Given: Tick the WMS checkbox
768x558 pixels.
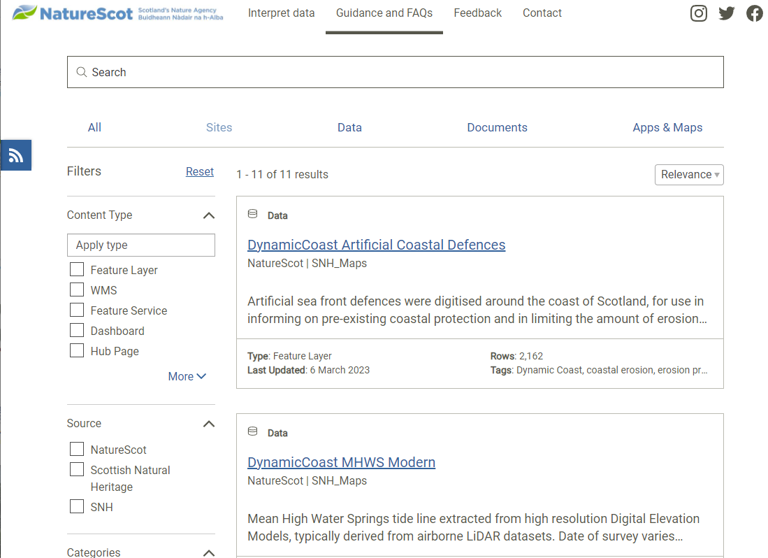Looking at the screenshot, I should tap(77, 289).
